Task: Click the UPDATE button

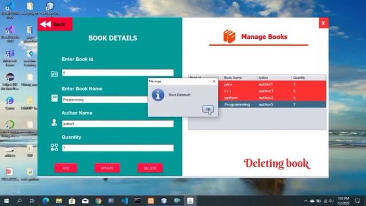Action: click(x=108, y=168)
